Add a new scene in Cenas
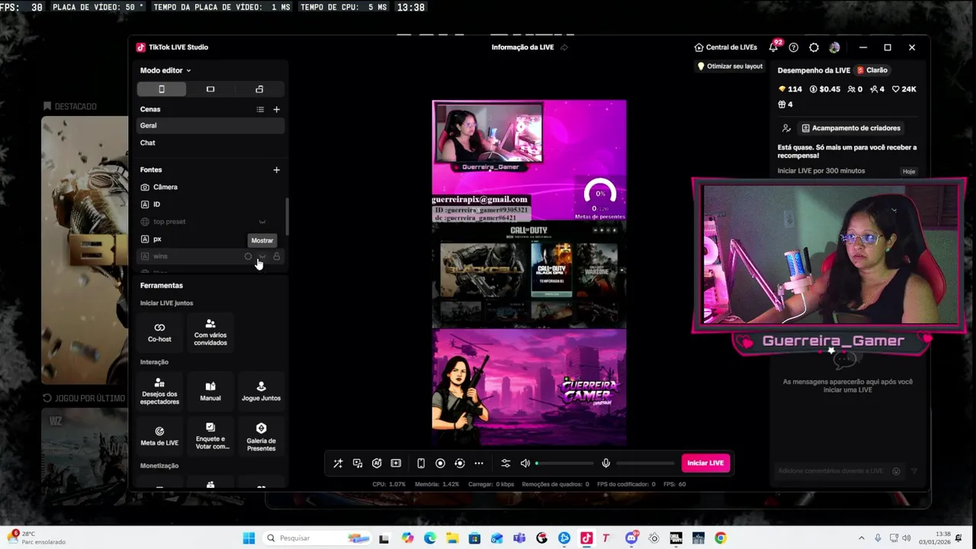The image size is (976, 549). [x=276, y=110]
